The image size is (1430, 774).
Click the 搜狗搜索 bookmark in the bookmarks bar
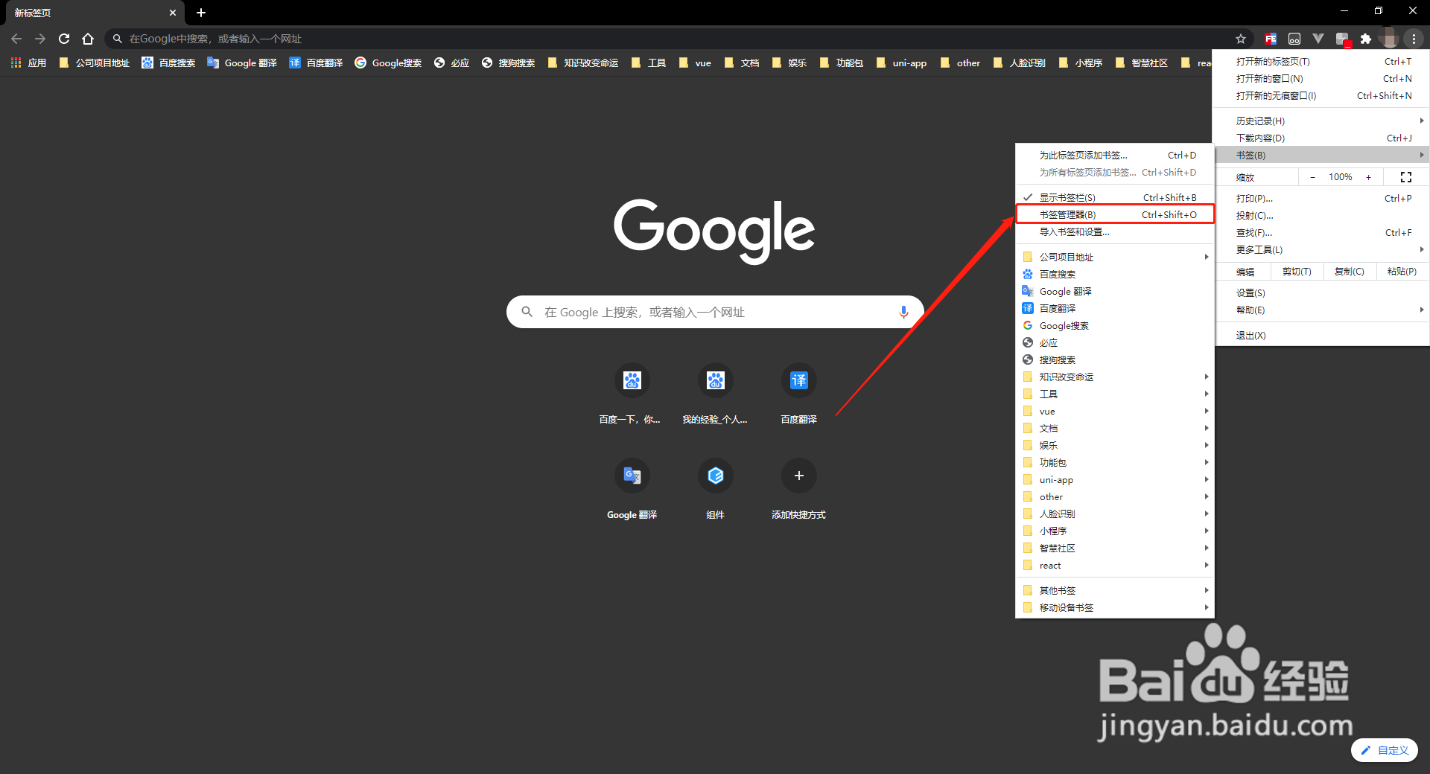[x=508, y=63]
